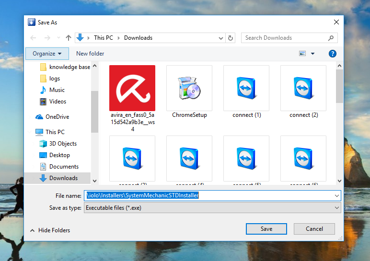Screen dimensions: 370x261
Task: Expand the File name dropdown arrow
Action: [337, 196]
